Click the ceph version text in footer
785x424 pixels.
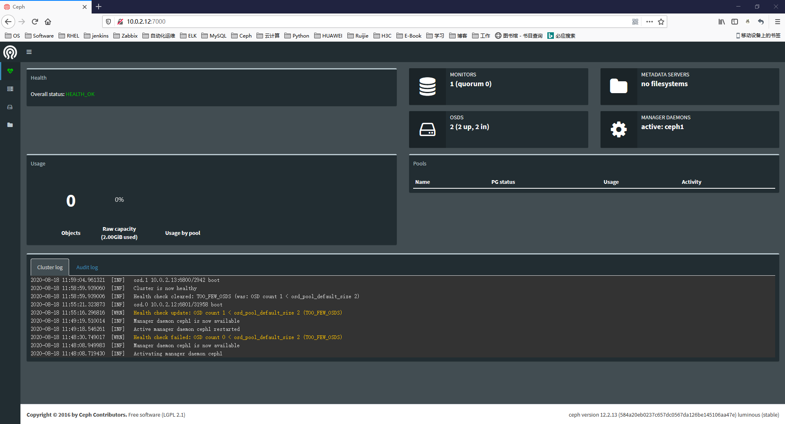674,415
